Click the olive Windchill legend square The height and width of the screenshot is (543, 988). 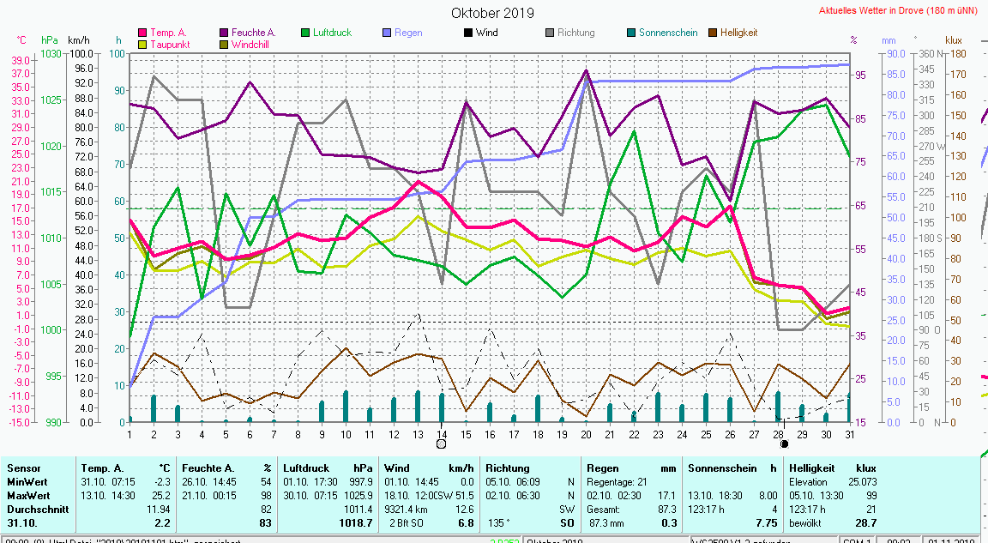[225, 44]
